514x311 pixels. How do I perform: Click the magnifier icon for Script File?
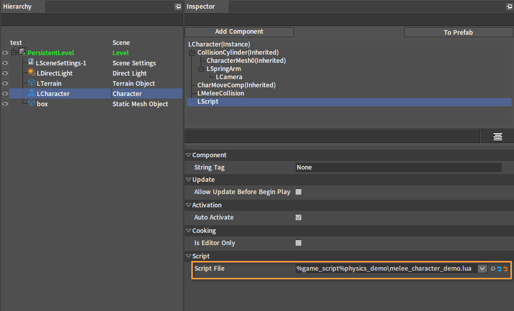pos(493,269)
